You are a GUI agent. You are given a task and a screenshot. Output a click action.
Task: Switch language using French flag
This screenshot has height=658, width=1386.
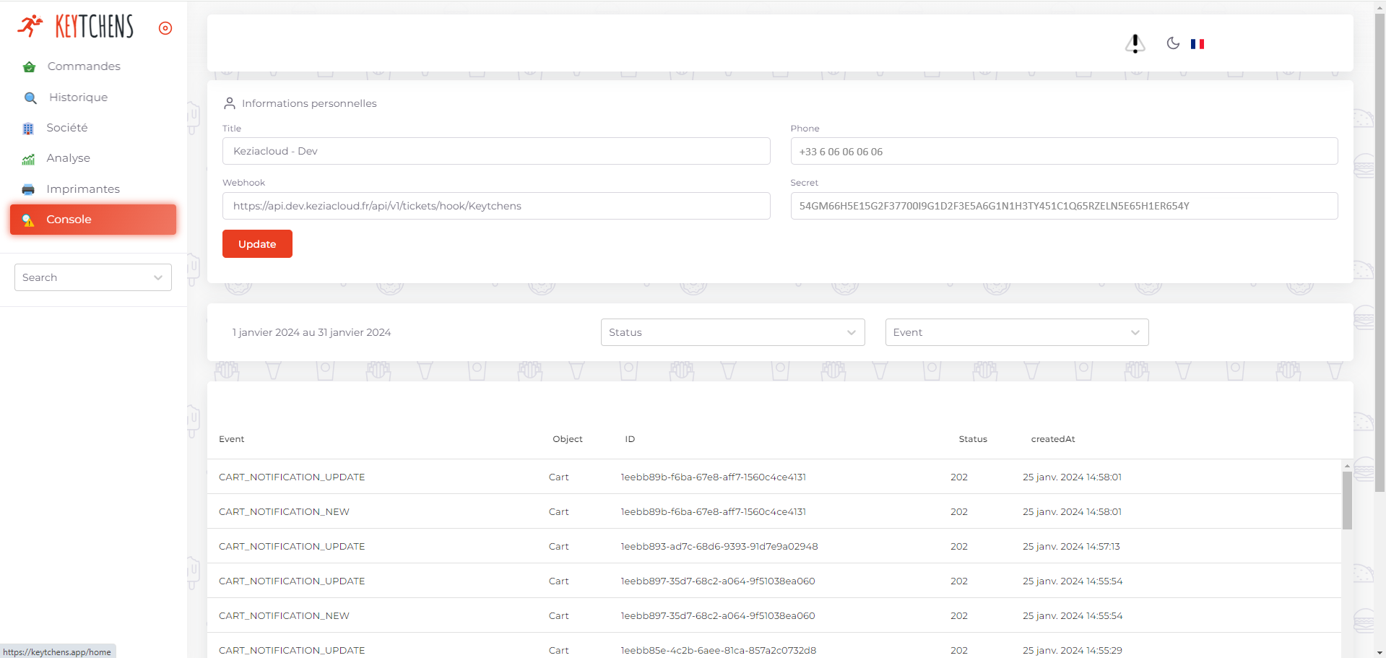pyautogui.click(x=1197, y=44)
